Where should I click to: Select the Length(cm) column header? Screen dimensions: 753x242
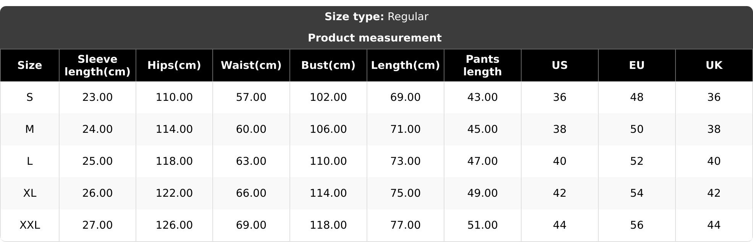[406, 65]
